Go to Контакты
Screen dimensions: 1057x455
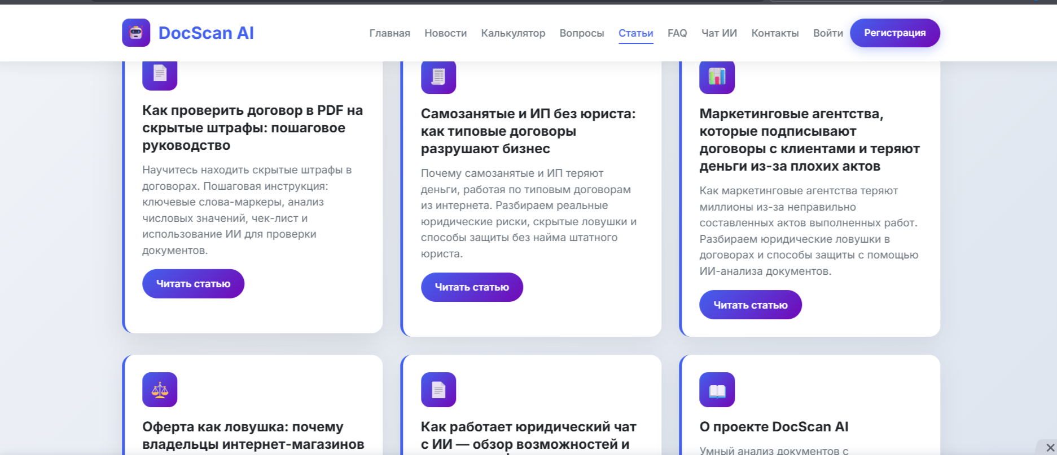[775, 33]
